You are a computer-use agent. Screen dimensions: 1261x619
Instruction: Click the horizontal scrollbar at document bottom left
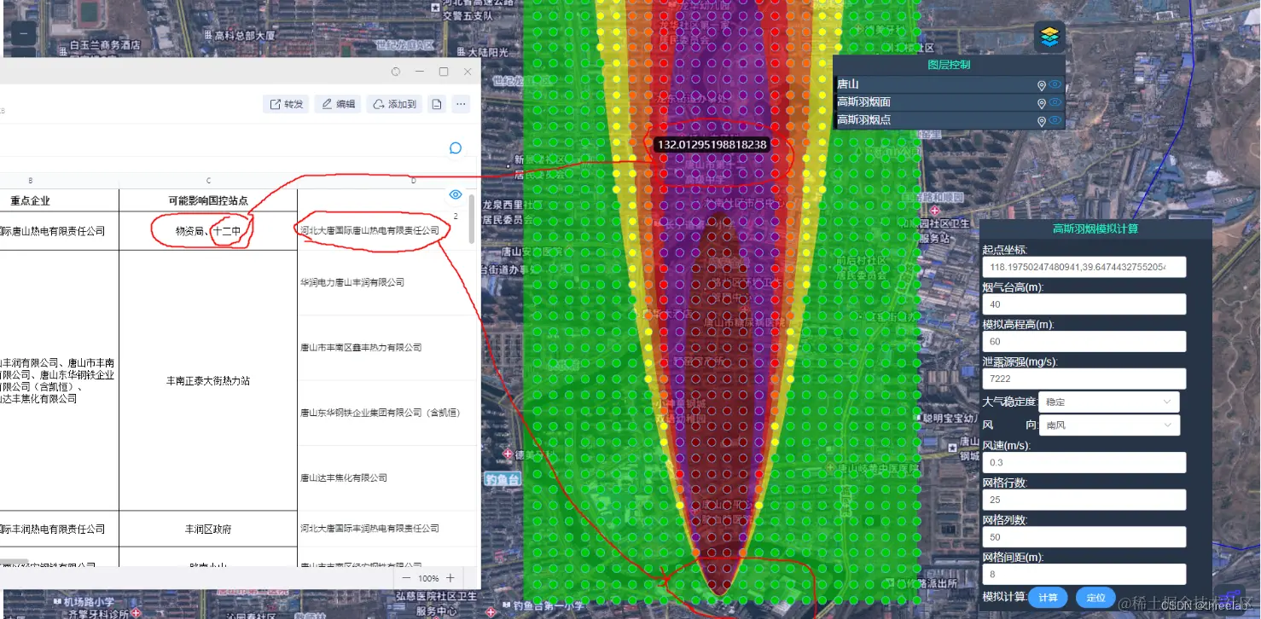click(15, 564)
